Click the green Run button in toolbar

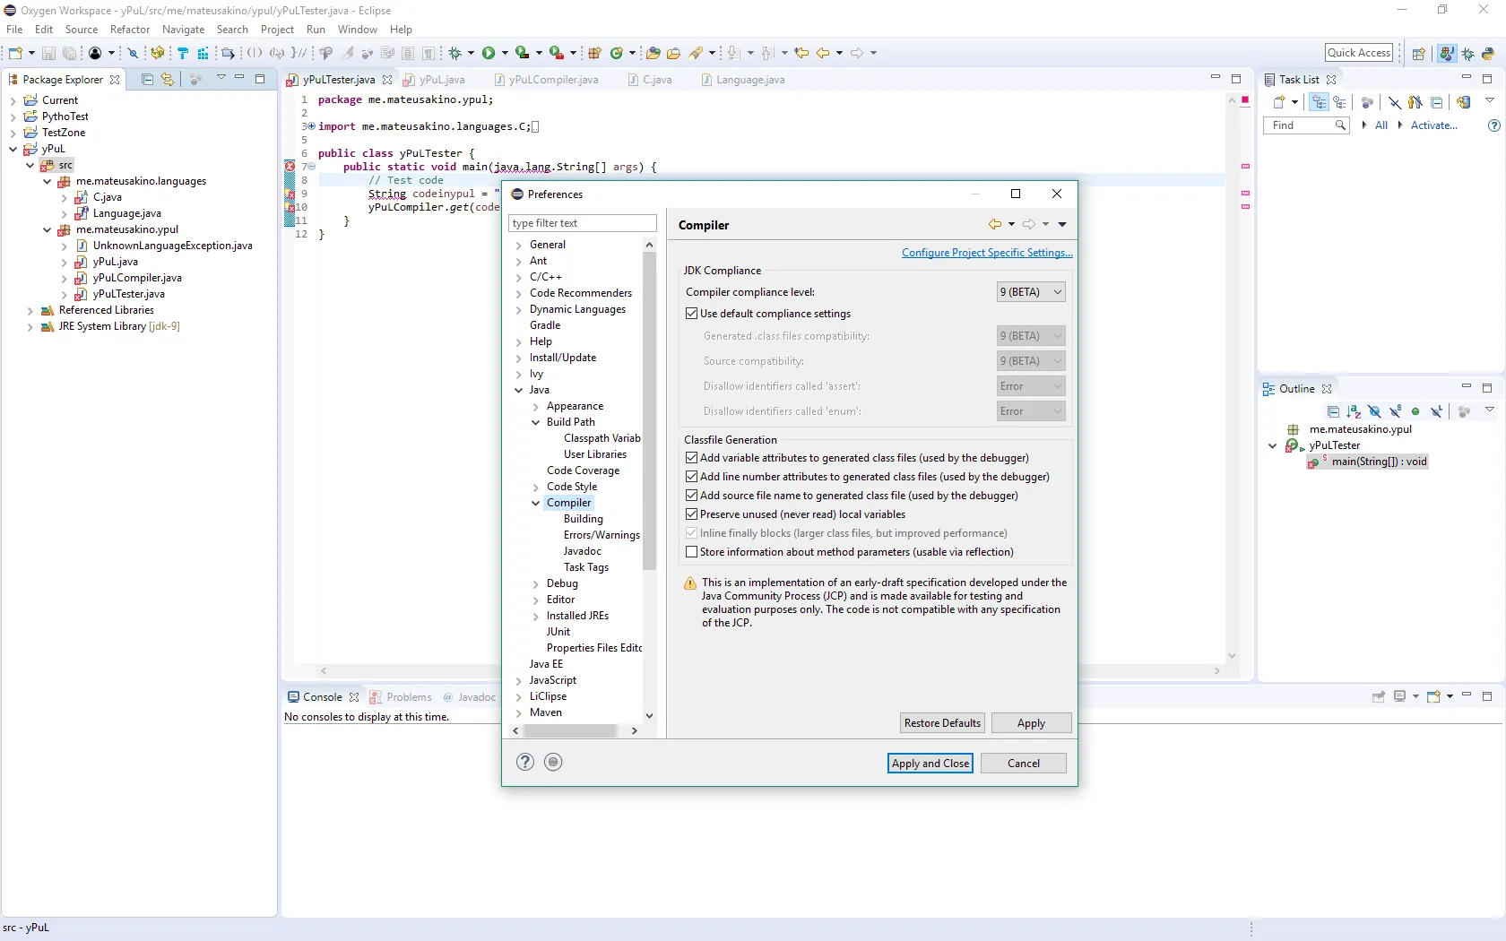[x=489, y=54]
